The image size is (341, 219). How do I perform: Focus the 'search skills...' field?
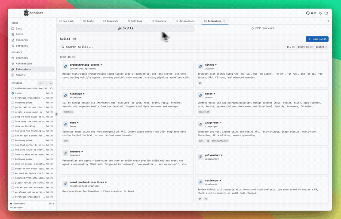click(x=172, y=47)
